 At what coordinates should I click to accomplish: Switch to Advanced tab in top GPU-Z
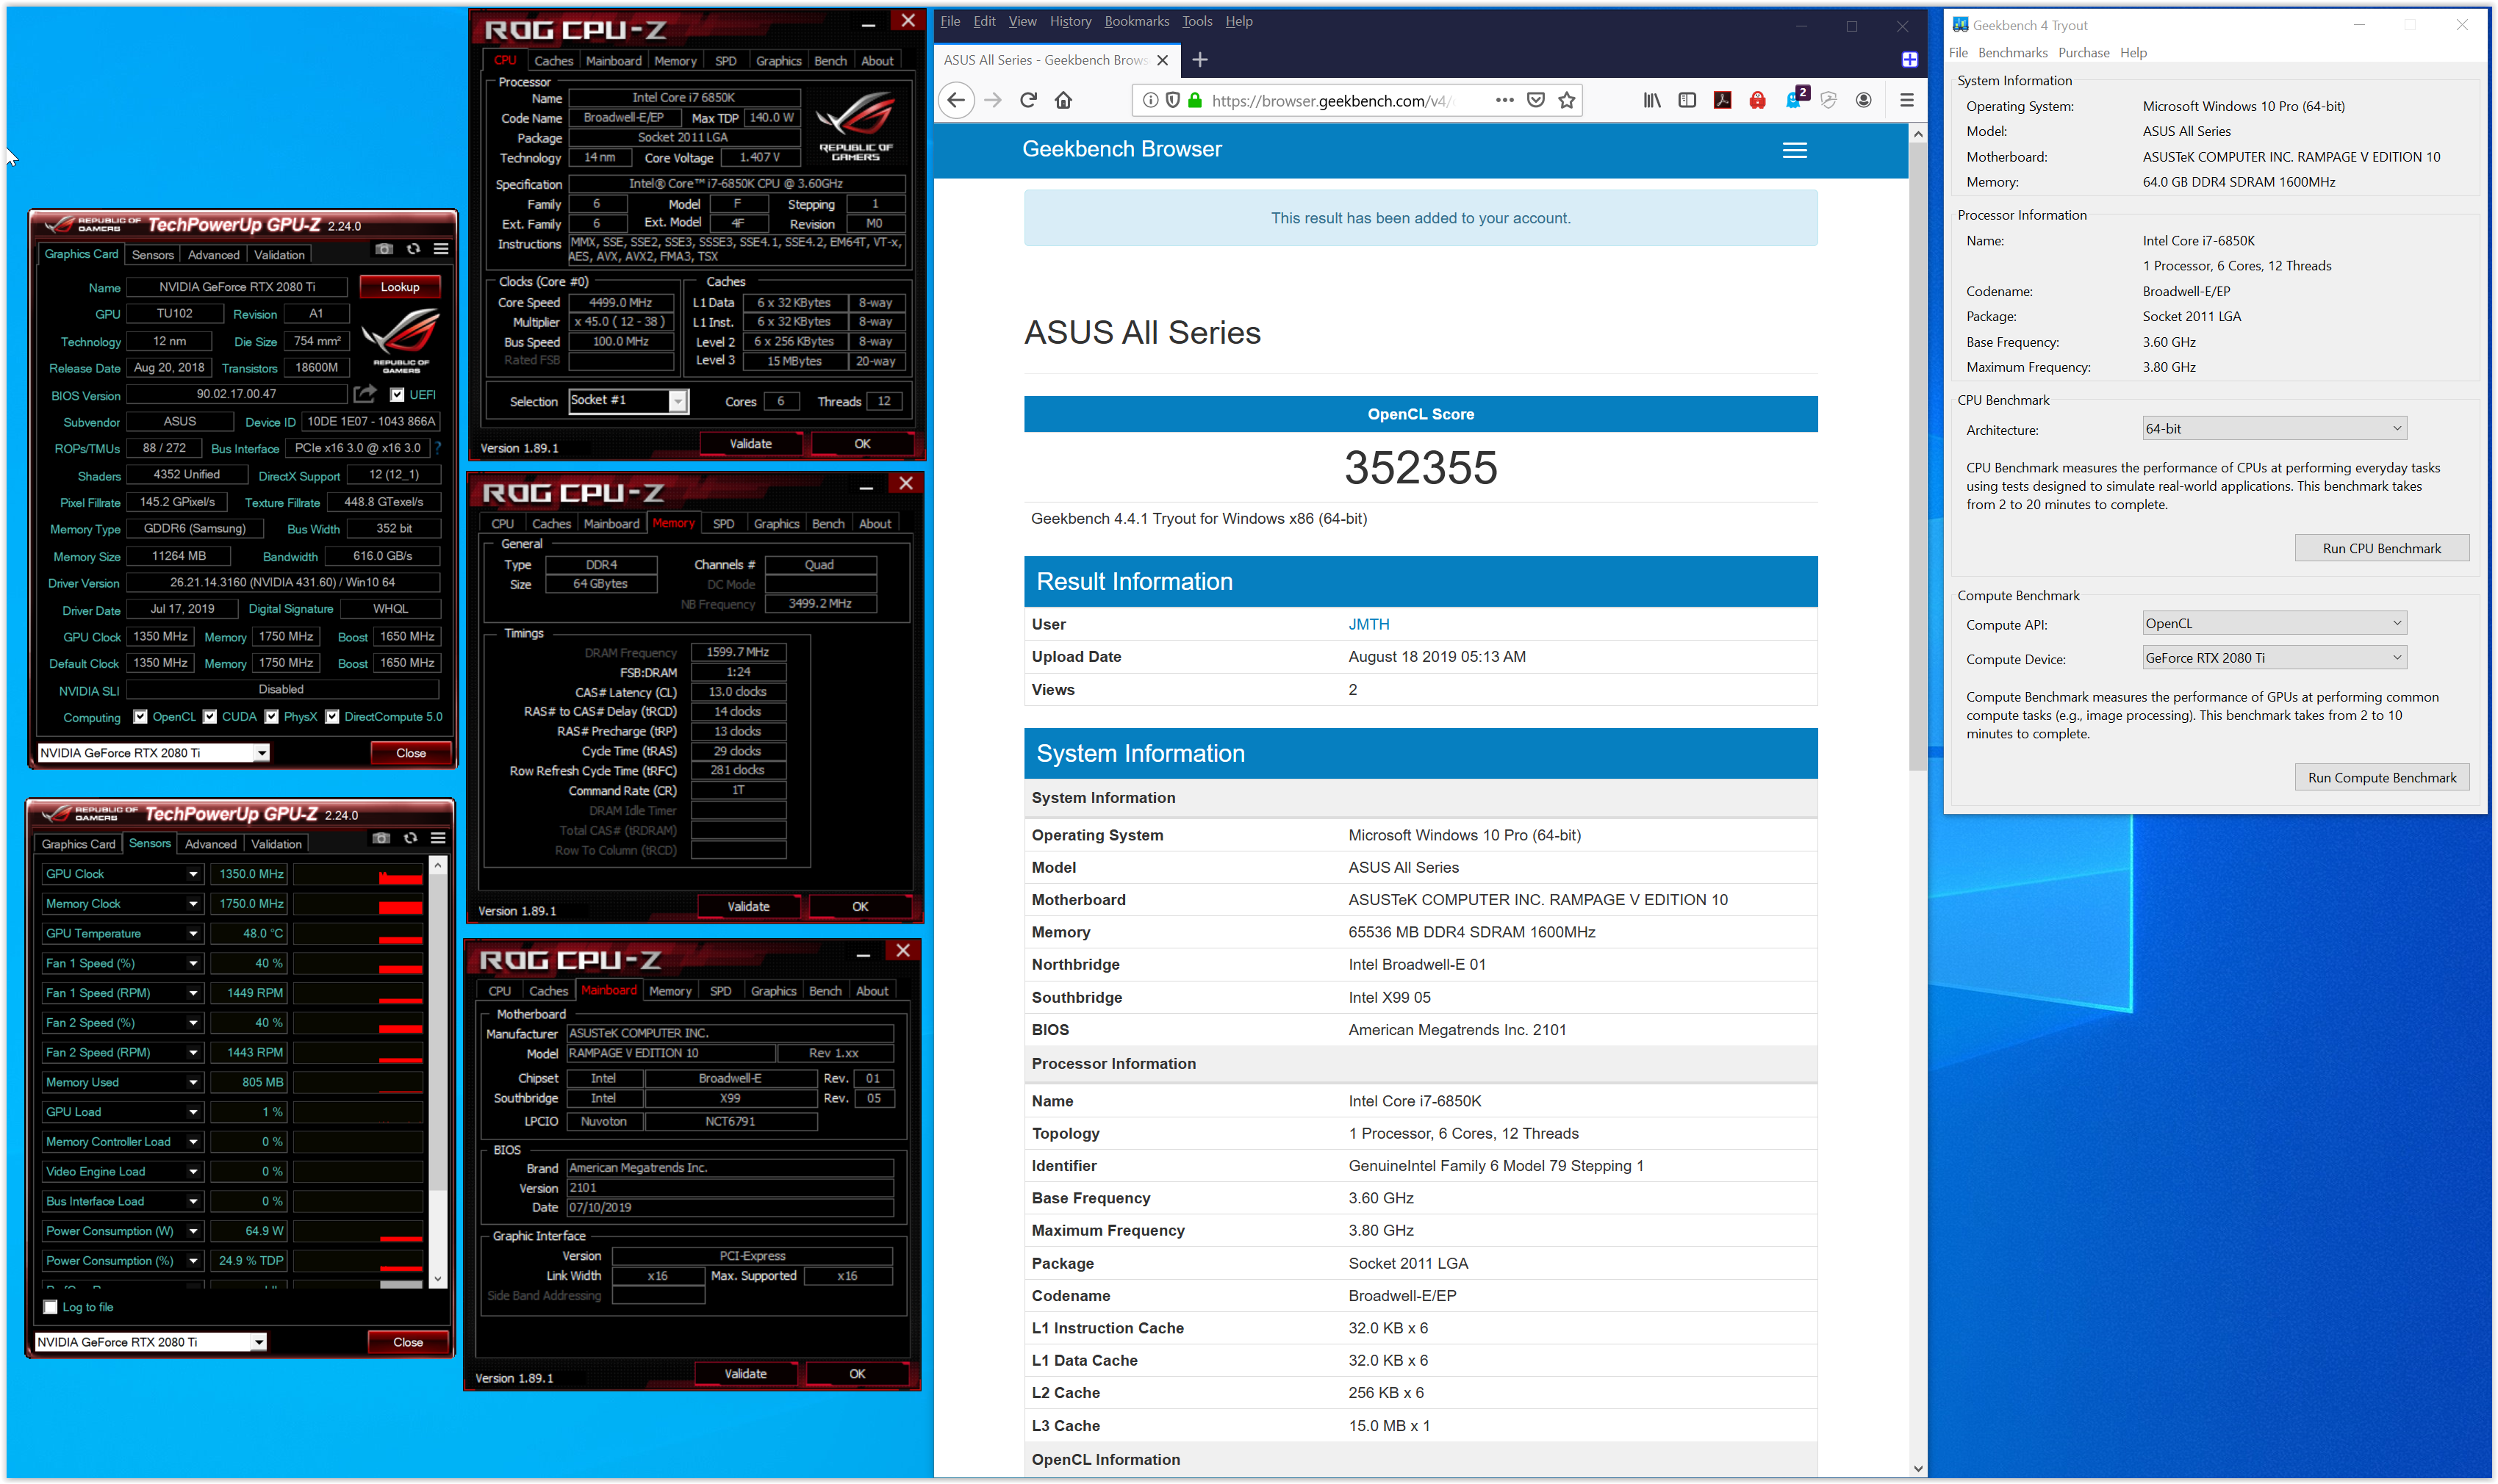point(214,255)
